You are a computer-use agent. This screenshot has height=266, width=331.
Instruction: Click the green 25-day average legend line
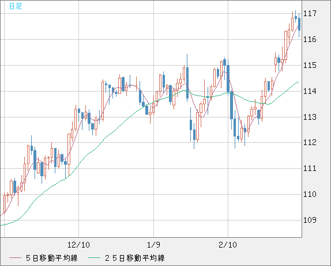94,258
